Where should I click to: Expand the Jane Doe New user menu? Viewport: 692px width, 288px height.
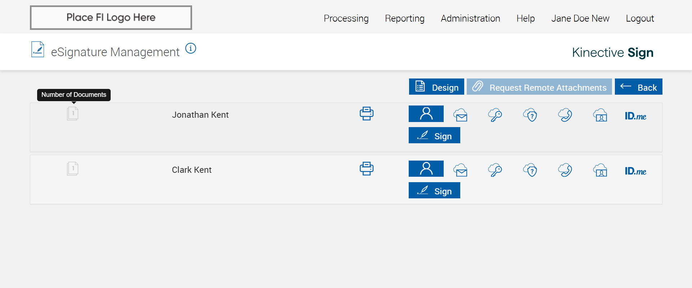[580, 18]
